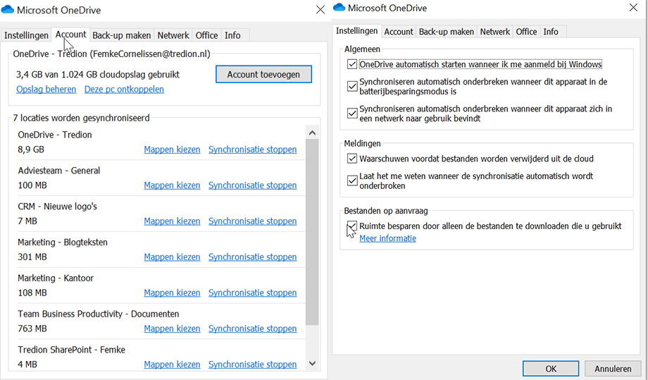This screenshot has width=648, height=380.
Task: Click Mappen kiezen for CRM - Nieuwe logo's
Action: coord(172,221)
